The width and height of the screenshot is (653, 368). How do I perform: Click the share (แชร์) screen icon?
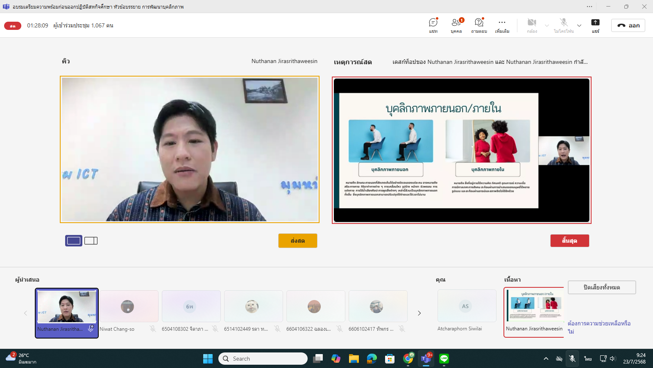coord(595,25)
